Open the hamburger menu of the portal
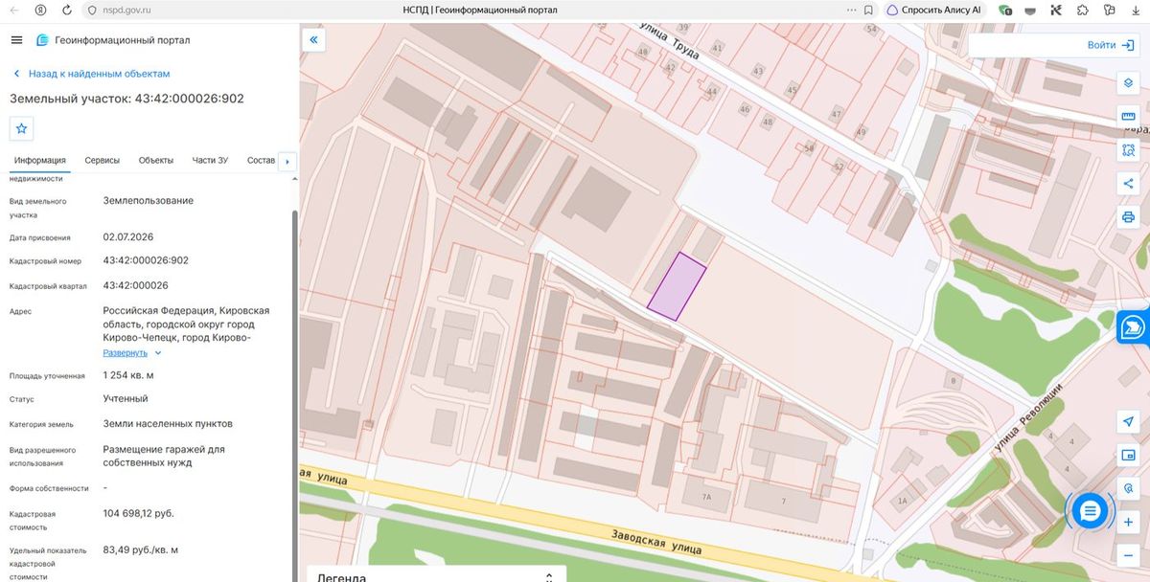 coord(16,40)
